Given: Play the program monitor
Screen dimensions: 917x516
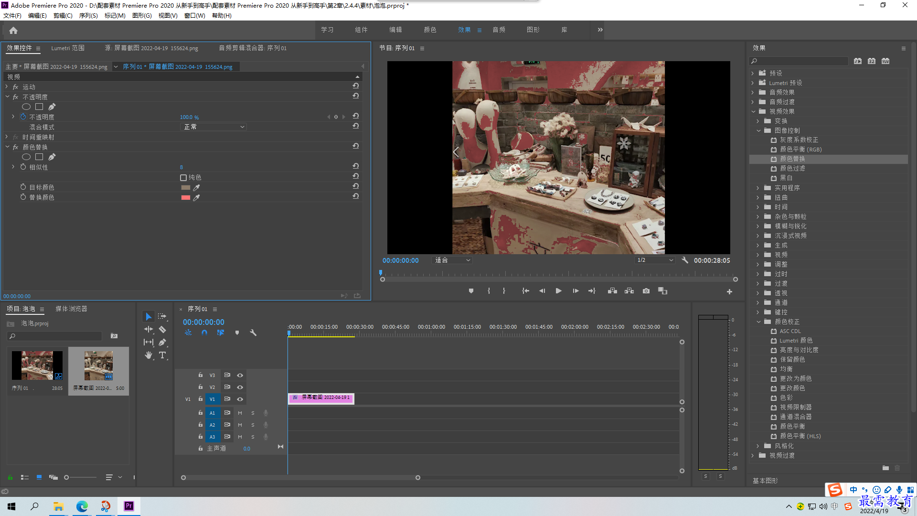Looking at the screenshot, I should point(558,291).
